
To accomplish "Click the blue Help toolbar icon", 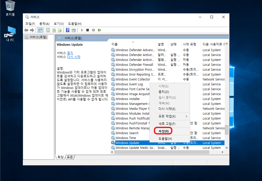I will (68, 30).
